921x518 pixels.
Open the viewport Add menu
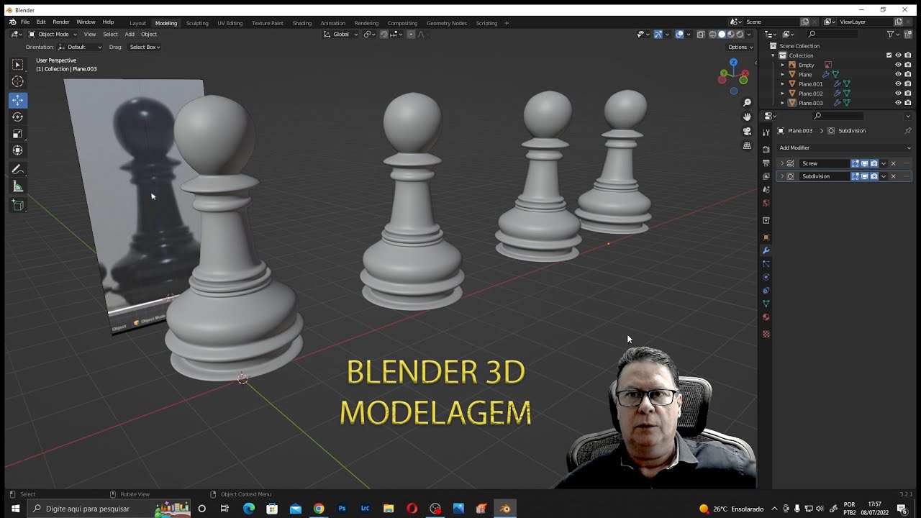pos(130,35)
